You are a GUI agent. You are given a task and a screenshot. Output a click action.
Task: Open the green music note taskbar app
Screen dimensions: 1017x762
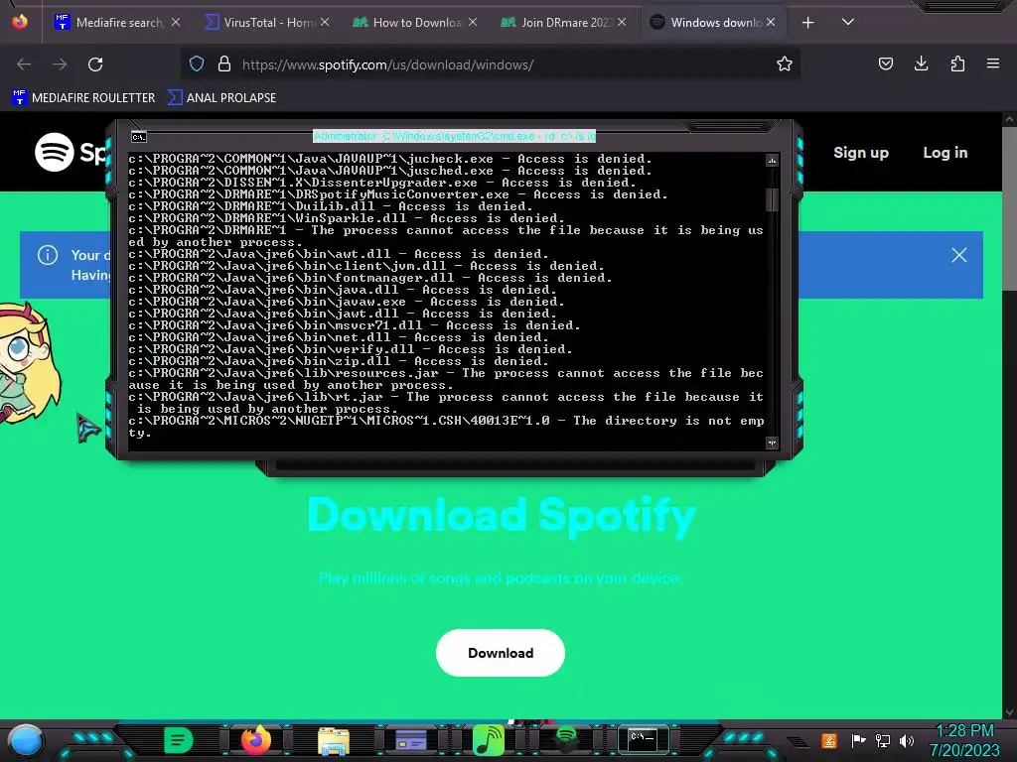(x=489, y=740)
